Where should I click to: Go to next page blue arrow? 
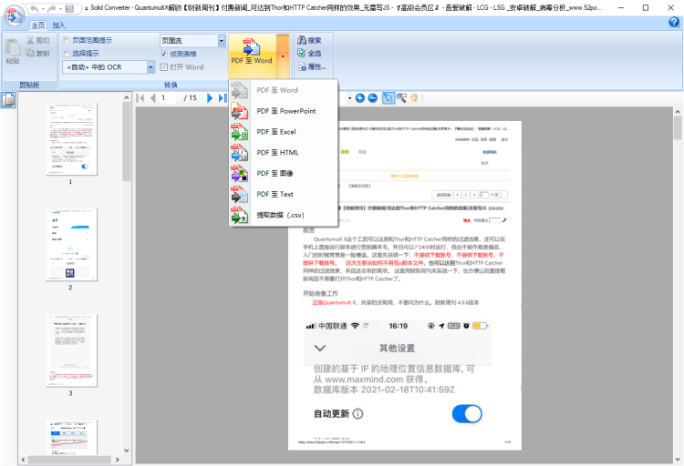210,98
